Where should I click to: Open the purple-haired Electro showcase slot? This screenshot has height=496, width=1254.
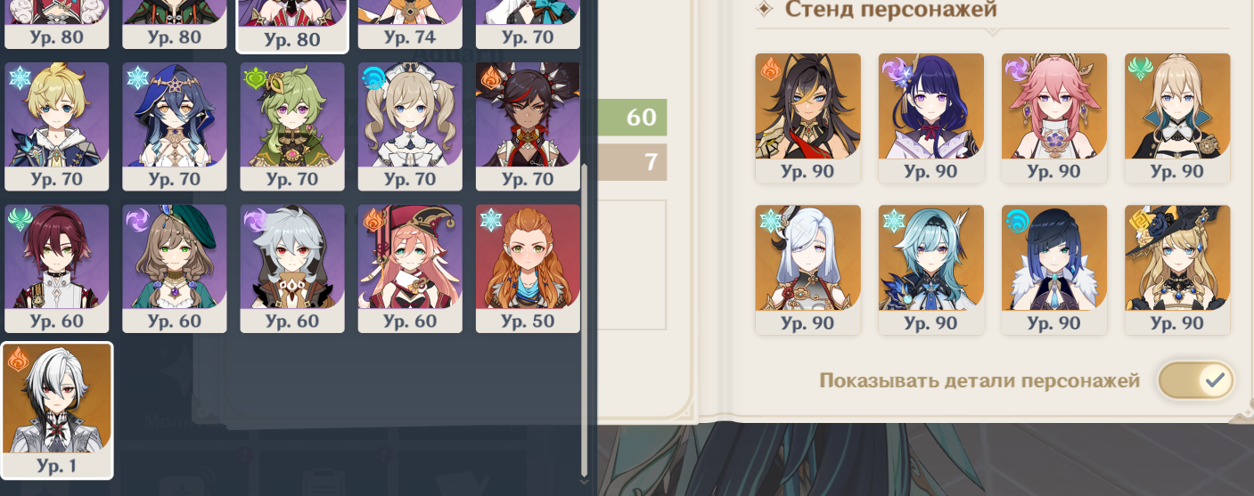[930, 118]
